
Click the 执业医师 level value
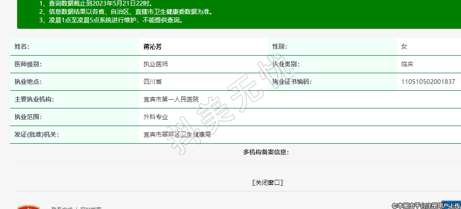tap(155, 64)
